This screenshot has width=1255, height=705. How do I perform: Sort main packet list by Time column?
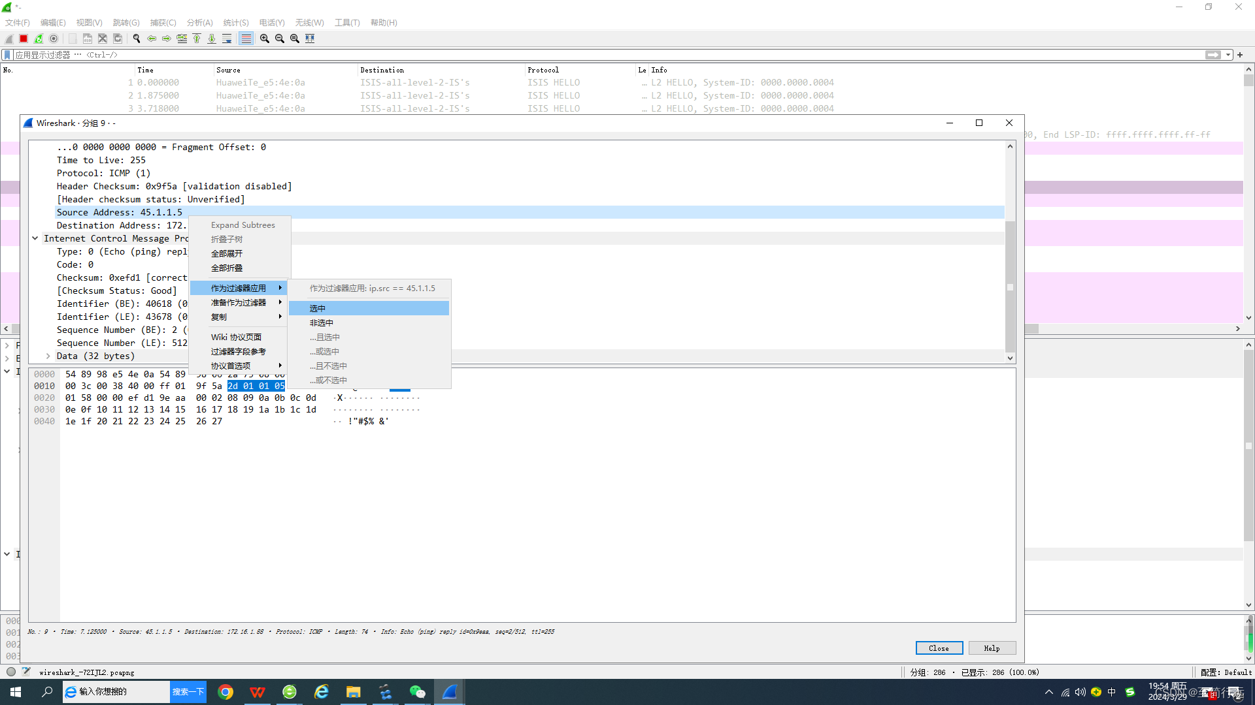coord(174,70)
